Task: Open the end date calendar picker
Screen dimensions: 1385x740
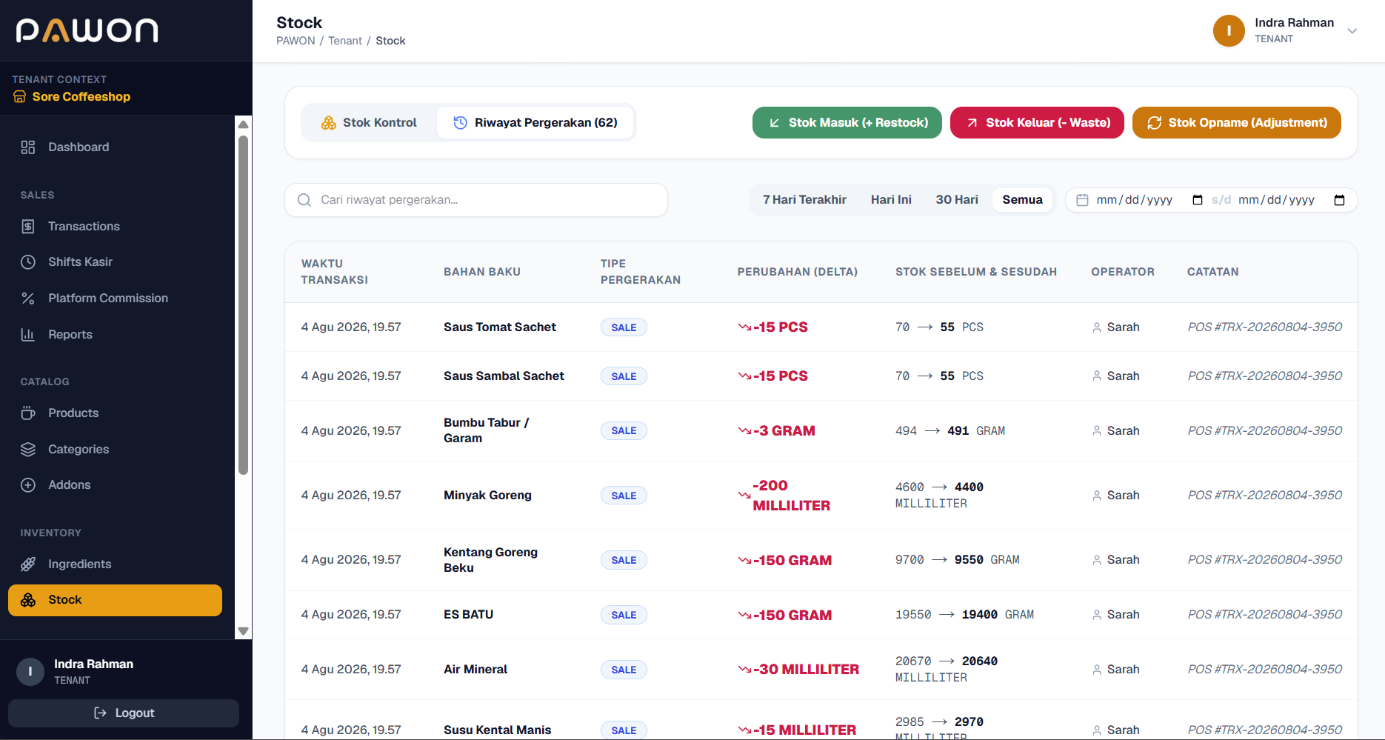Action: [x=1339, y=200]
